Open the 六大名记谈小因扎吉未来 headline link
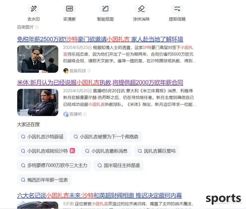The height and width of the screenshot is (209, 246). 99,195
